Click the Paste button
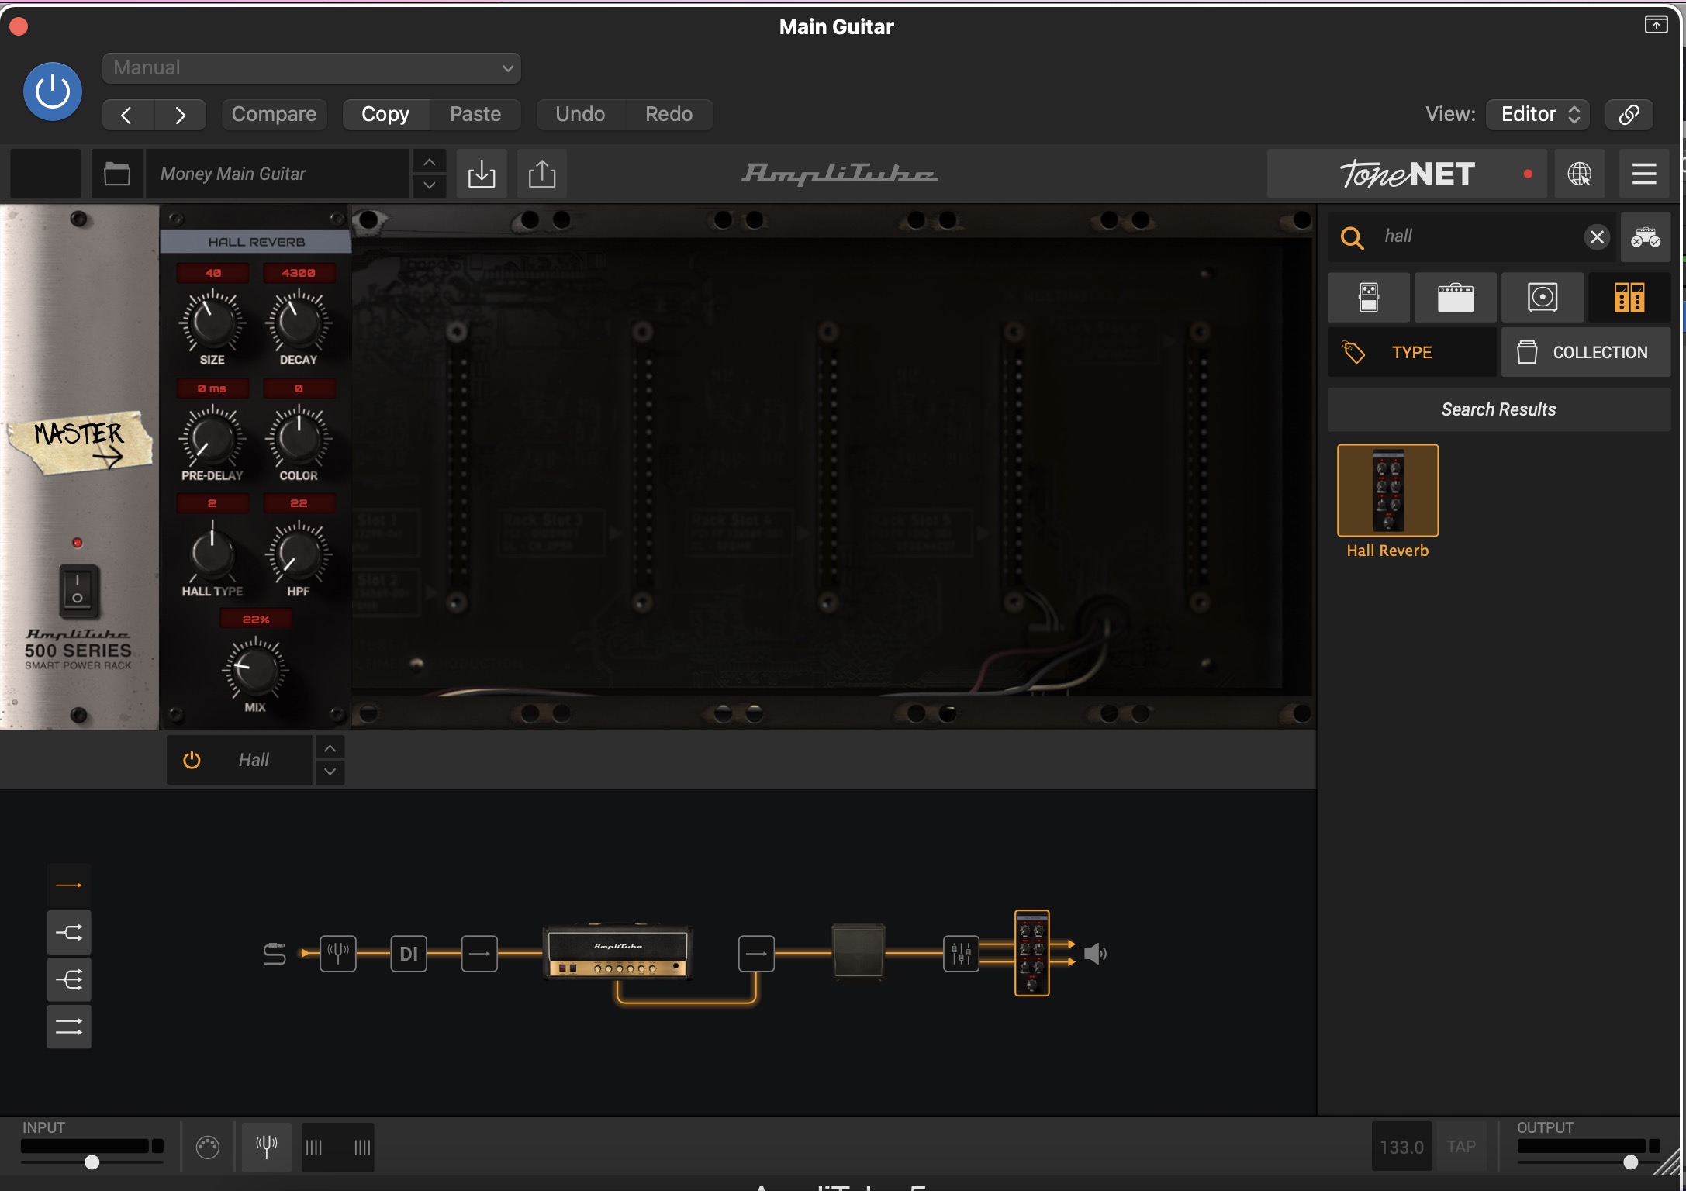The height and width of the screenshot is (1191, 1686). point(475,114)
